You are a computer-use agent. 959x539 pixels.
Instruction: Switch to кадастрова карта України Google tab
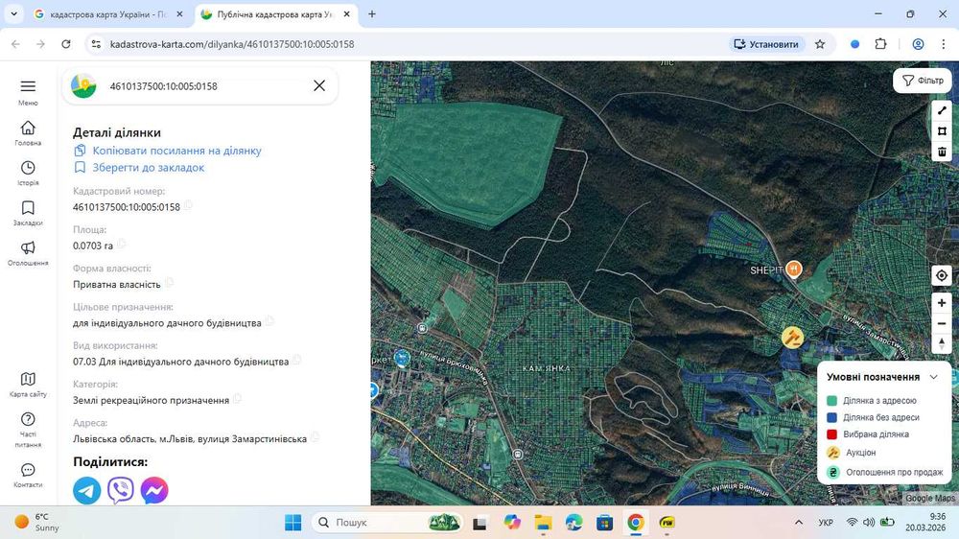tap(109, 14)
